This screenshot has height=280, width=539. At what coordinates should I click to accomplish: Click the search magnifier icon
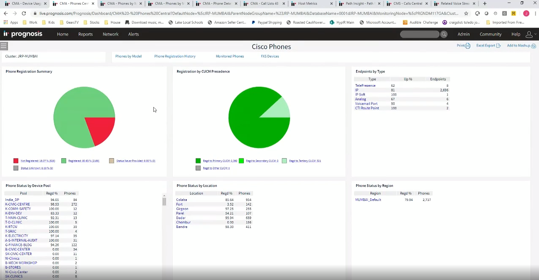[444, 34]
